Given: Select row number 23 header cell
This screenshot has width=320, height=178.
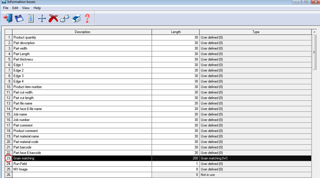Looking at the screenshot, I should click(x=8, y=158).
